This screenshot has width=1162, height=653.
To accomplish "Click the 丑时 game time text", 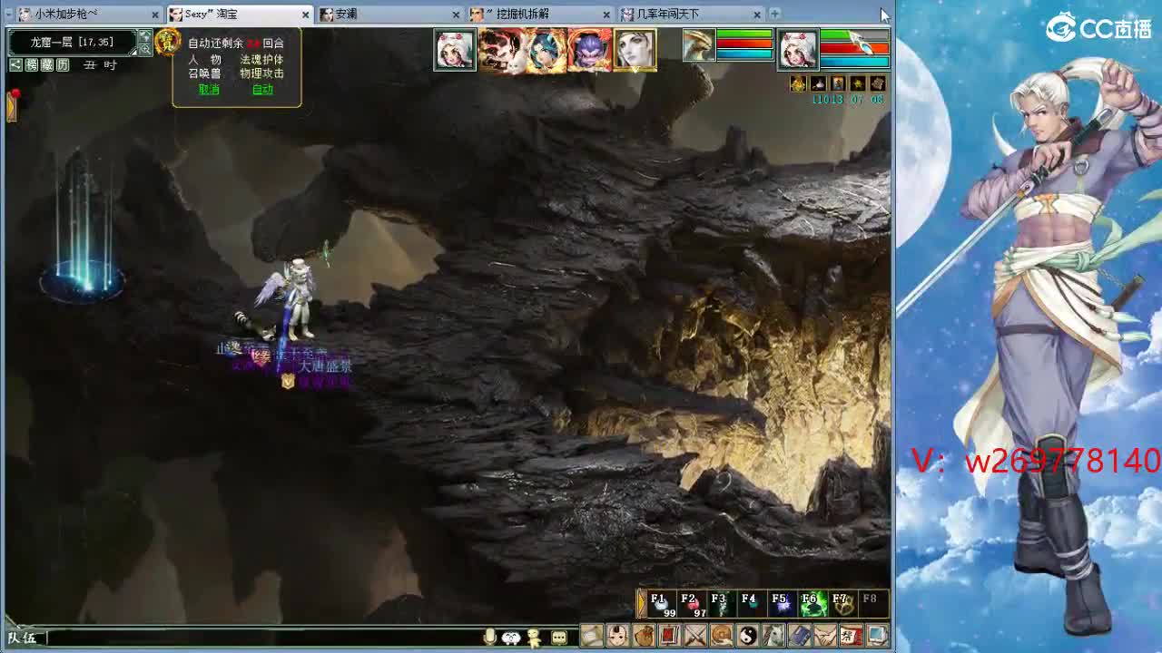I will pyautogui.click(x=100, y=65).
